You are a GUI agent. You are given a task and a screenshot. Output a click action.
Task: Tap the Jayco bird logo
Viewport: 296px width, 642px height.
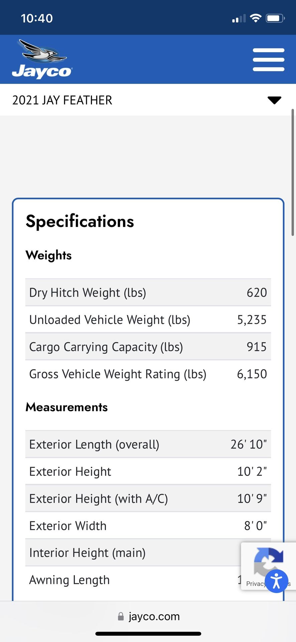click(42, 59)
